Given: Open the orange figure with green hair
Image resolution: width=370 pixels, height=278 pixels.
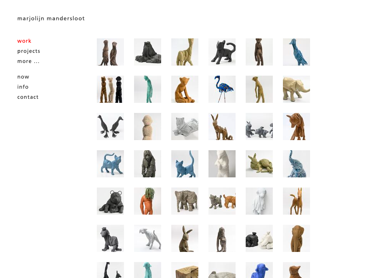Looking at the screenshot, I should (147, 201).
